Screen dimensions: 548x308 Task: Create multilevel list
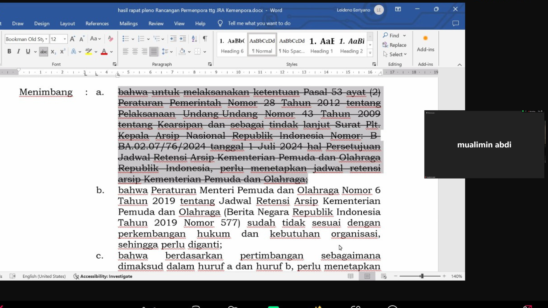coord(156,39)
